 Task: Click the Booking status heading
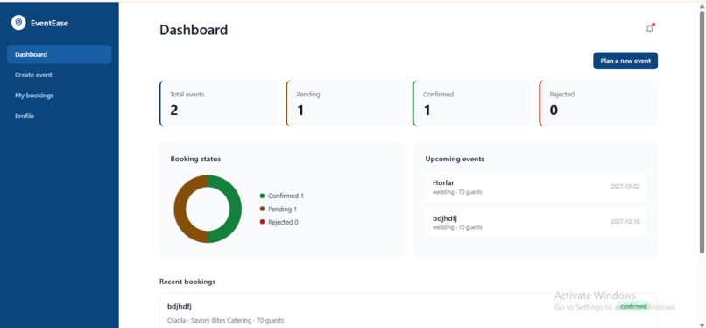click(x=196, y=159)
